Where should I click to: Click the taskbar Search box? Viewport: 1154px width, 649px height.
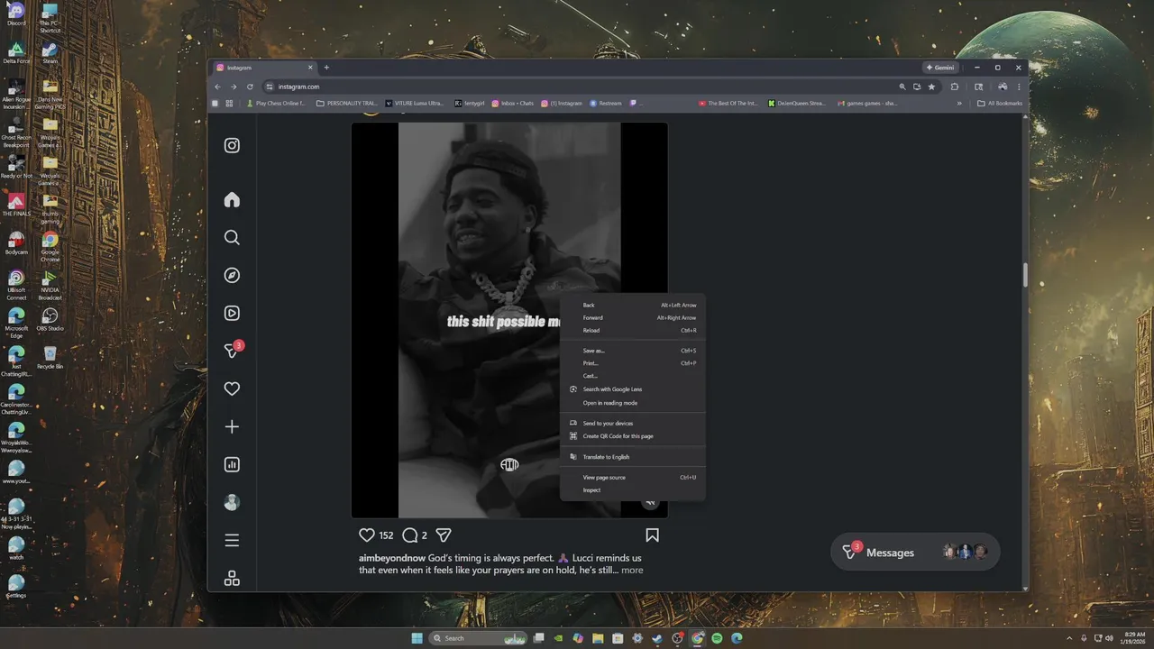coord(478,638)
